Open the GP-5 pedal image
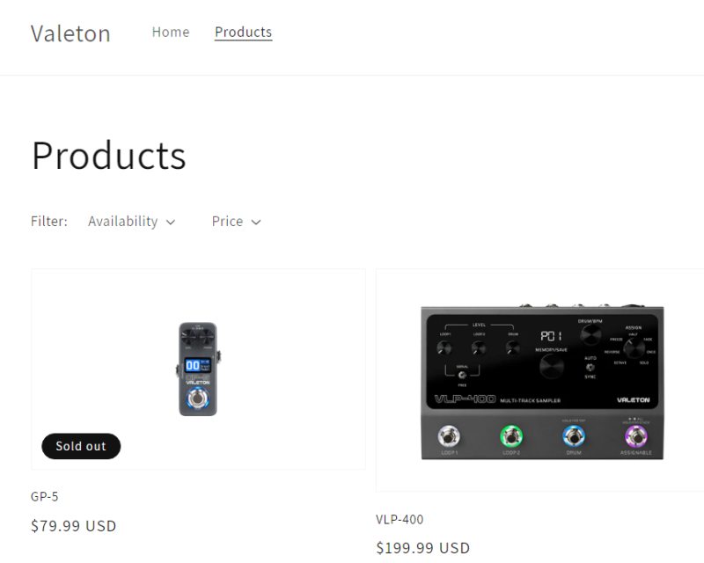 coord(198,369)
